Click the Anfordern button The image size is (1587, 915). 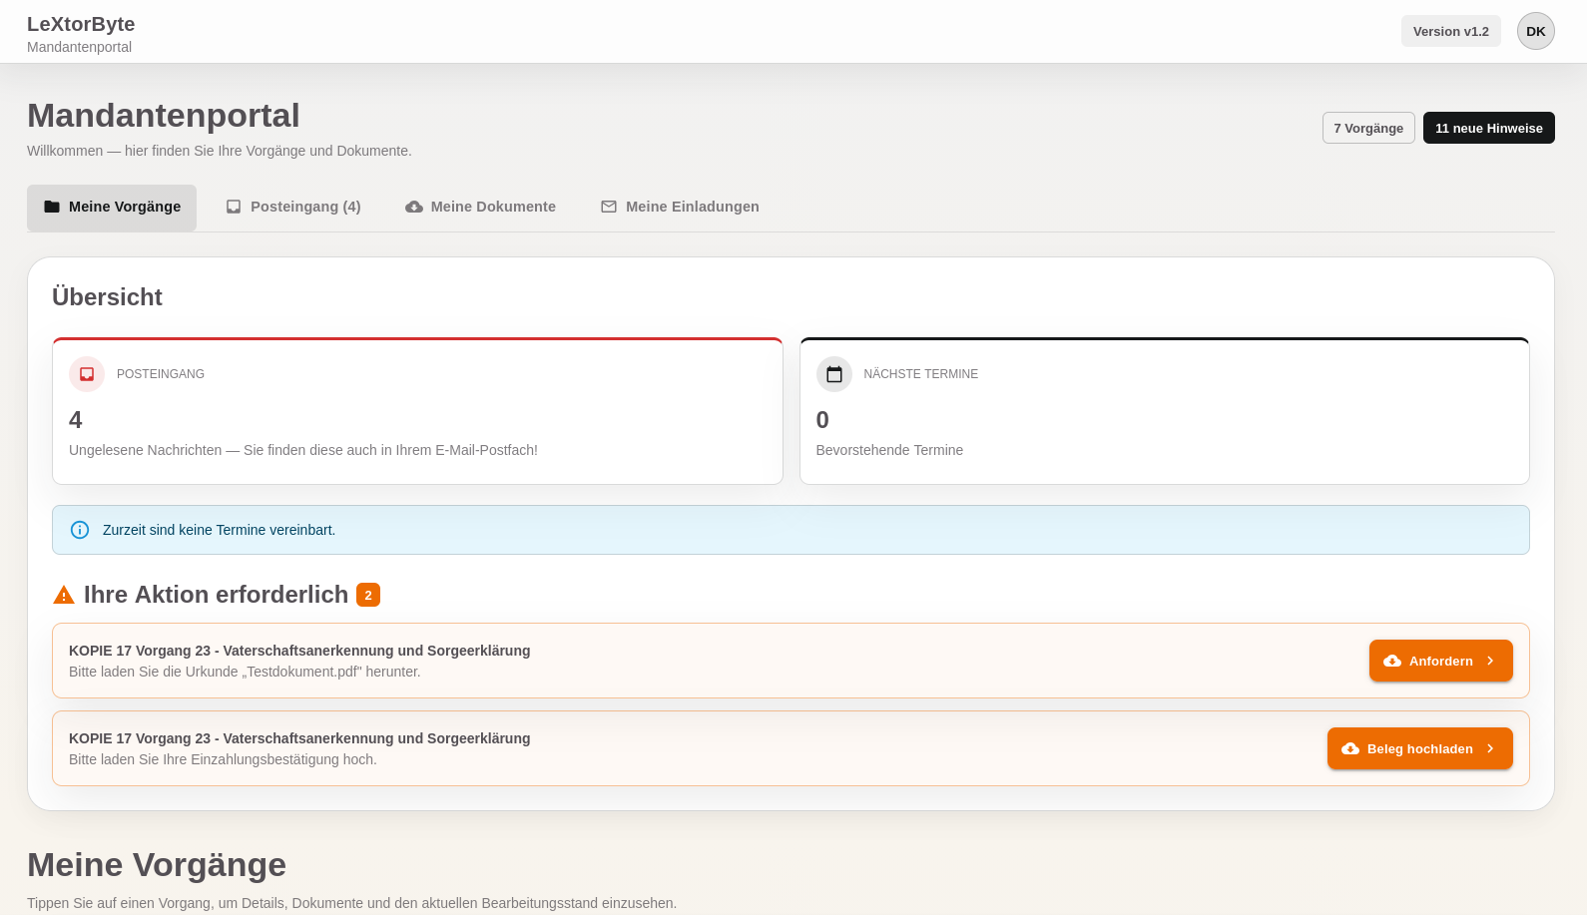[x=1441, y=661]
